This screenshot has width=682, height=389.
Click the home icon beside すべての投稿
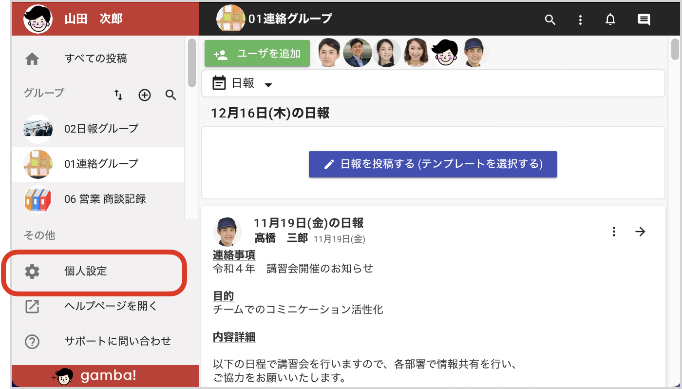click(x=32, y=59)
